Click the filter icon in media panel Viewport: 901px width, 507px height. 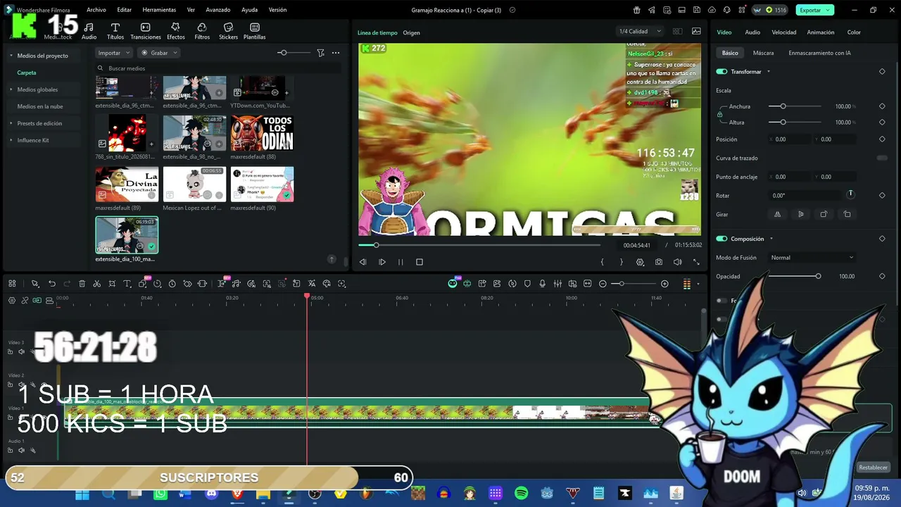pos(320,53)
